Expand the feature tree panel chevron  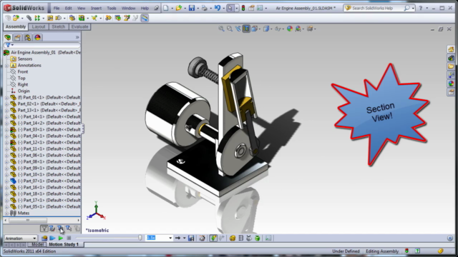click(77, 37)
